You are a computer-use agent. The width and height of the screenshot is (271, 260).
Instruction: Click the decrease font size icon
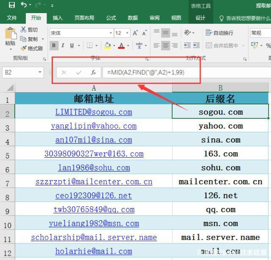click(x=144, y=33)
